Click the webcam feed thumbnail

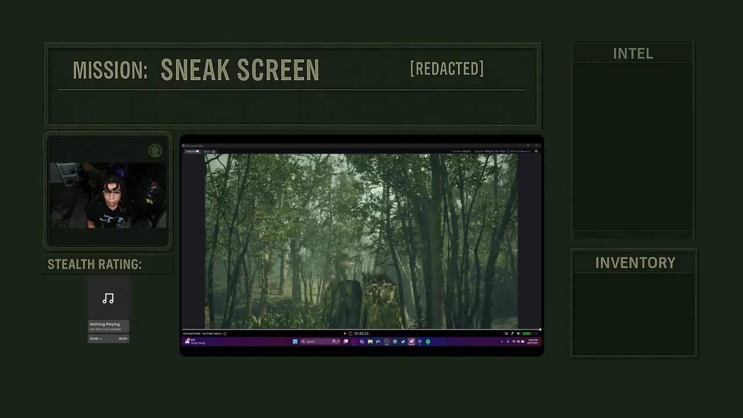click(x=108, y=195)
